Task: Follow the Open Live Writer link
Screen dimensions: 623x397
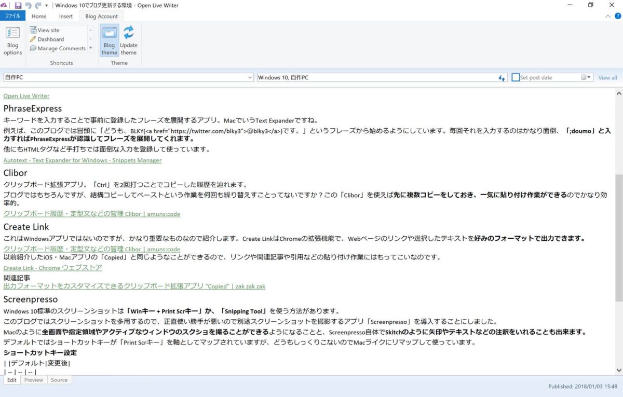Action: pyautogui.click(x=26, y=96)
